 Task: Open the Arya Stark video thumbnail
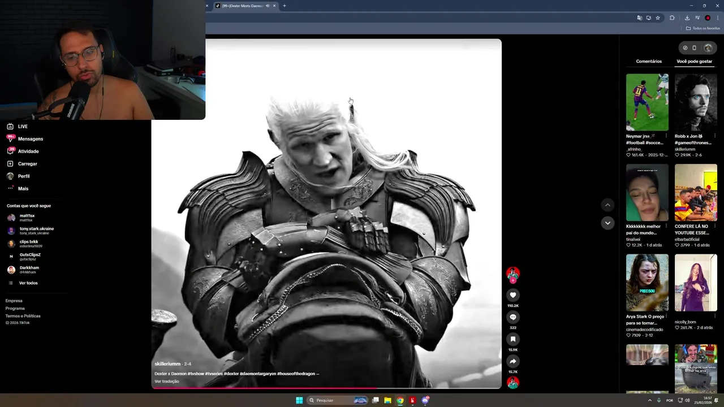tap(647, 283)
